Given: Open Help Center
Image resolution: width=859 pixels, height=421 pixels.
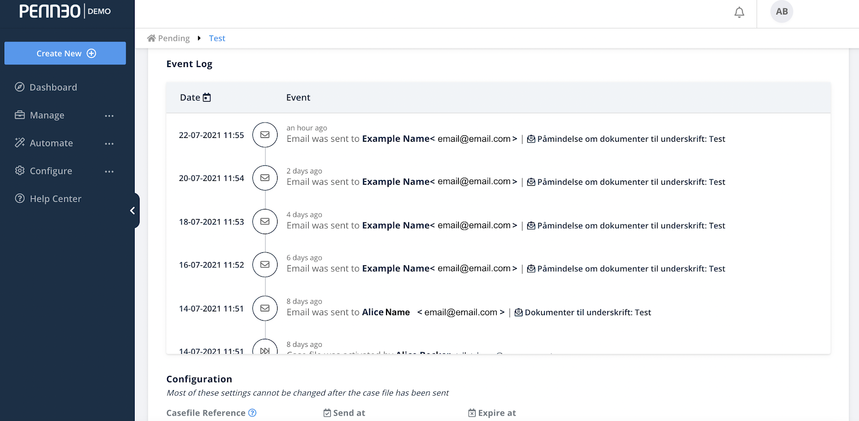Looking at the screenshot, I should coord(55,199).
